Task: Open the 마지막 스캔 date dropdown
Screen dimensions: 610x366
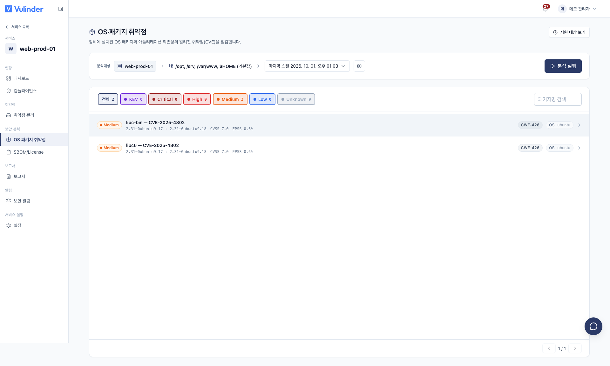Action: pyautogui.click(x=307, y=66)
